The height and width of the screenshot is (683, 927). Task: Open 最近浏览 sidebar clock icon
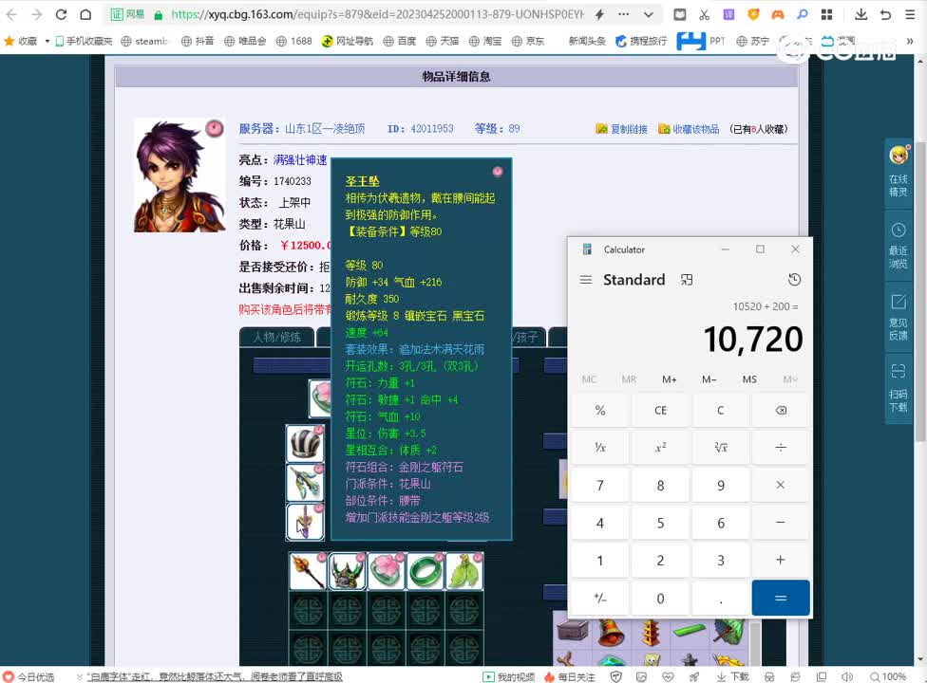point(899,246)
